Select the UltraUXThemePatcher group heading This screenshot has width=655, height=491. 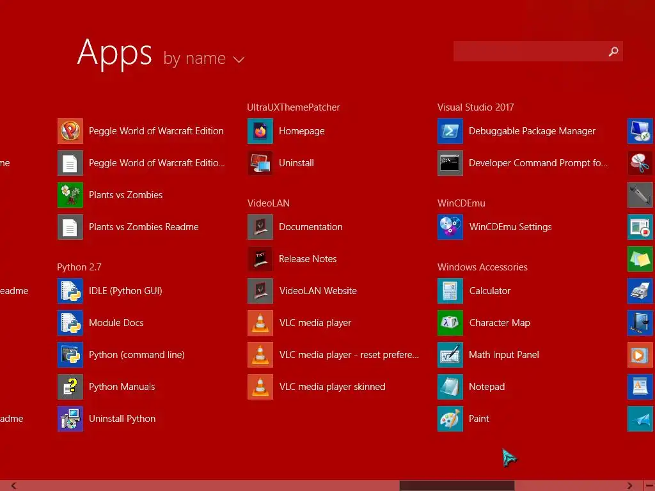tap(294, 107)
